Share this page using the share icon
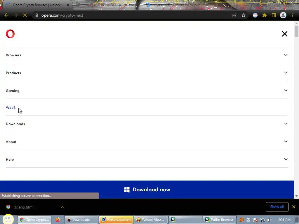Screen dimensions: 299x224 pyautogui.click(x=234, y=15)
